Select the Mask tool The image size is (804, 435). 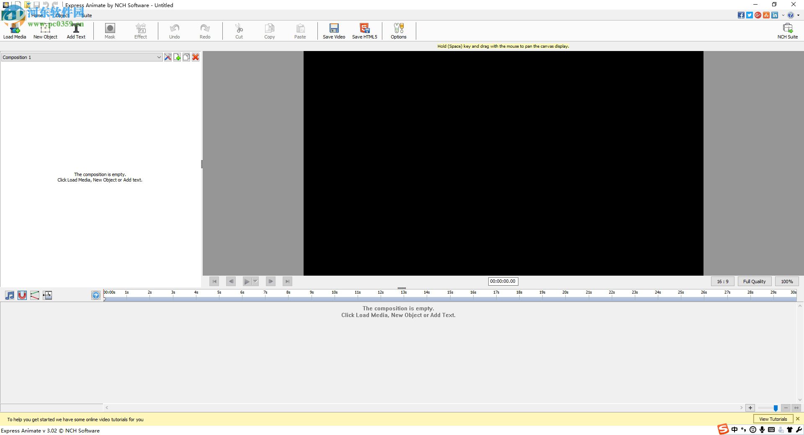[110, 31]
